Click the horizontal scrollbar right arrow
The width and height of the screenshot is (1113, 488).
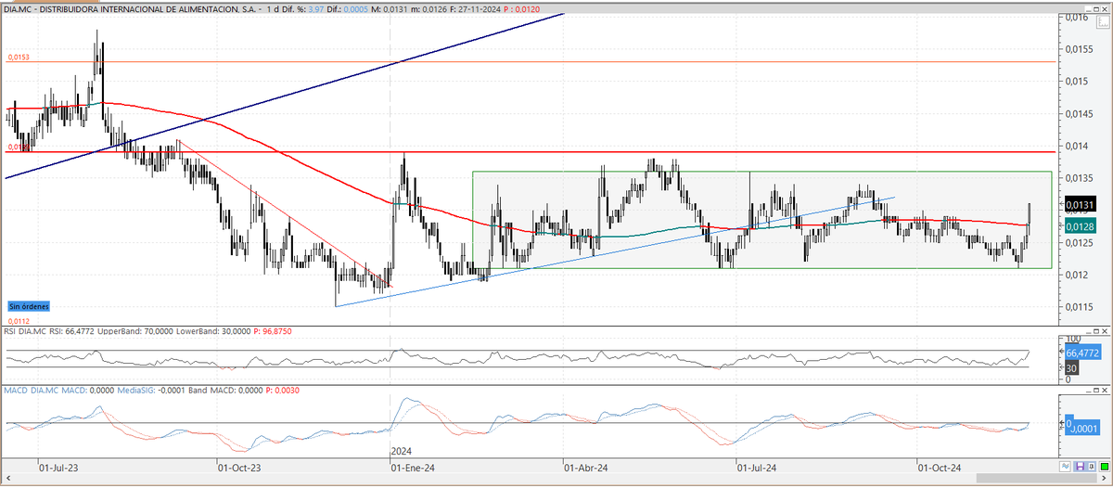(1105, 478)
